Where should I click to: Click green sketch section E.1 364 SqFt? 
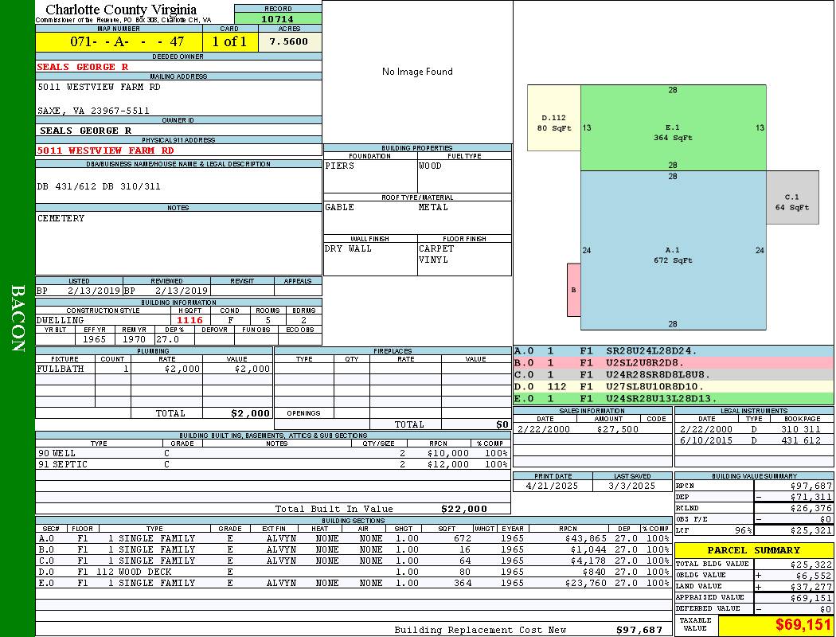(x=673, y=128)
